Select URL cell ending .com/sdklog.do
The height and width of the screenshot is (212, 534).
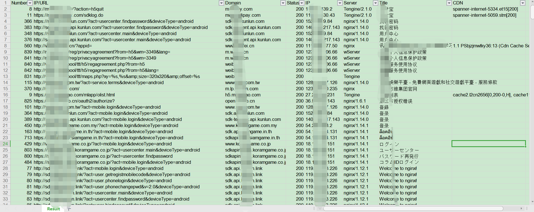(128, 15)
